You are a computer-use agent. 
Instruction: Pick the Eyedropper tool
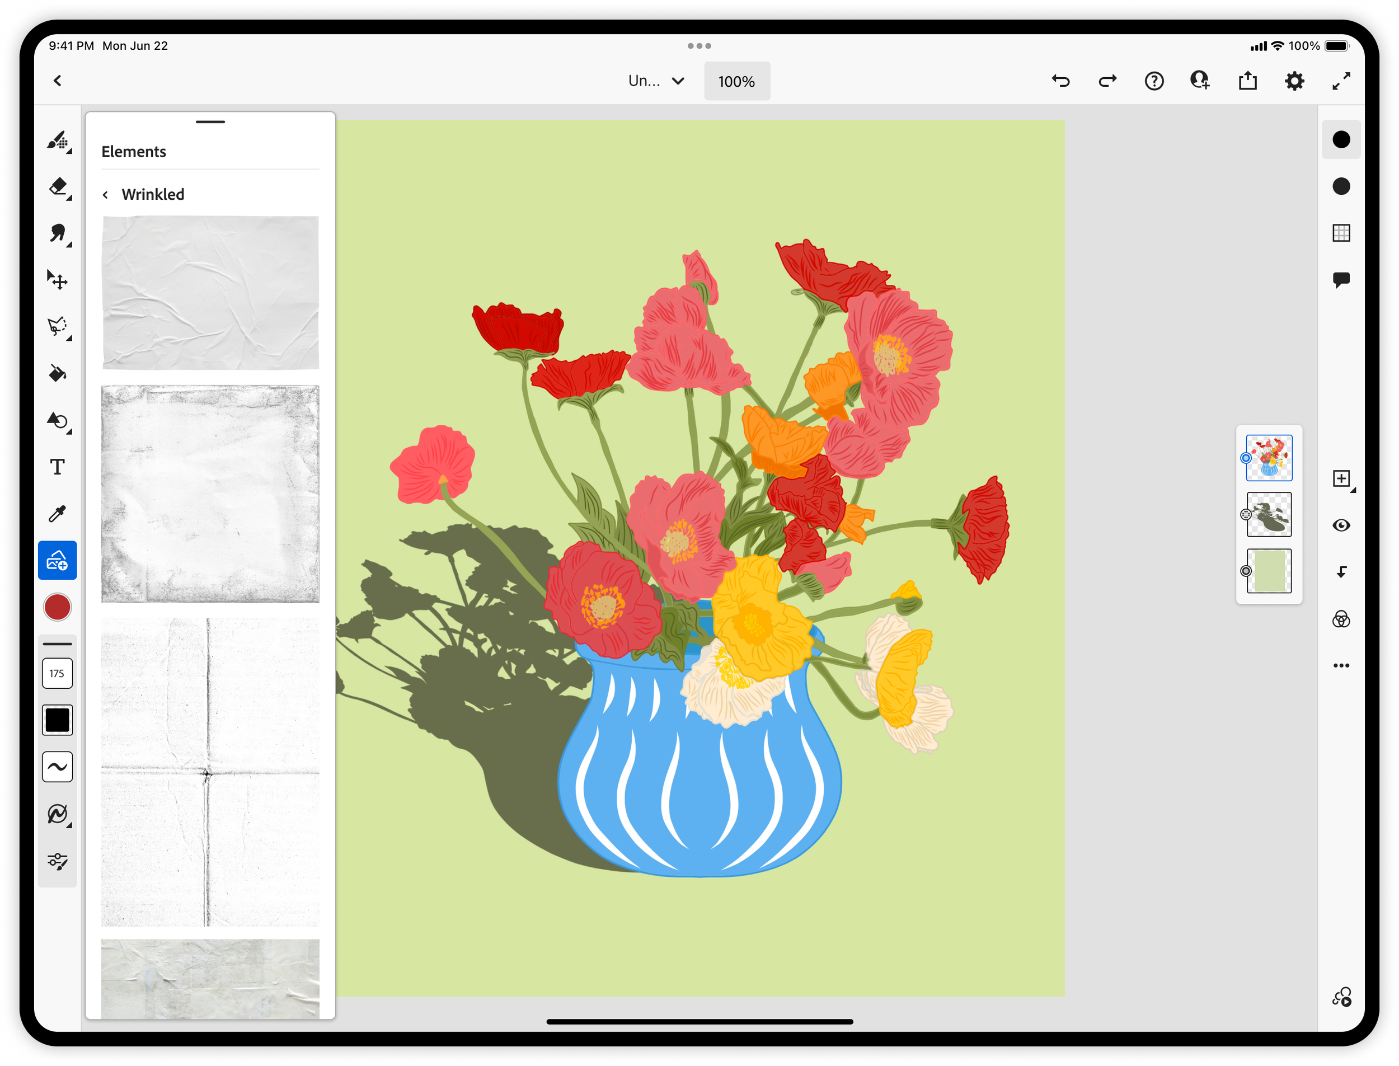(x=58, y=514)
